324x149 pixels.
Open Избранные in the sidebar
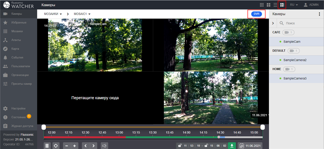(x=19, y=23)
